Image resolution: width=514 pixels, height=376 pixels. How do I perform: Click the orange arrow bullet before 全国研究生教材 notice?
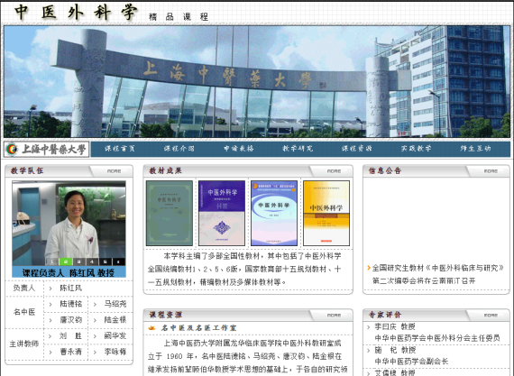click(x=369, y=268)
